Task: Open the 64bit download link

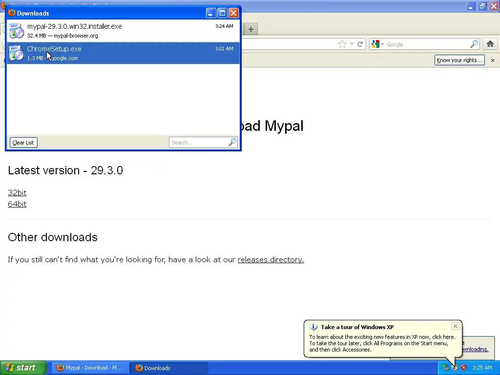Action: coord(17,204)
